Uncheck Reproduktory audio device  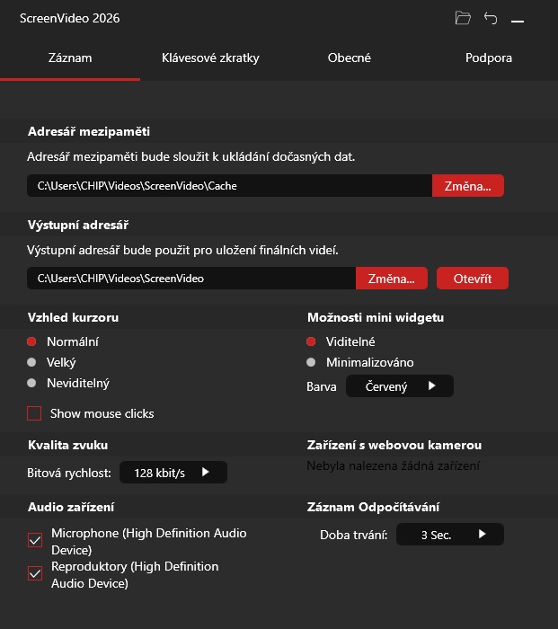[35, 573]
